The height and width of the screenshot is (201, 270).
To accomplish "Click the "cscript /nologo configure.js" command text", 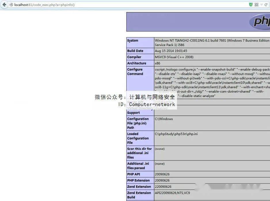I will click(175, 69).
